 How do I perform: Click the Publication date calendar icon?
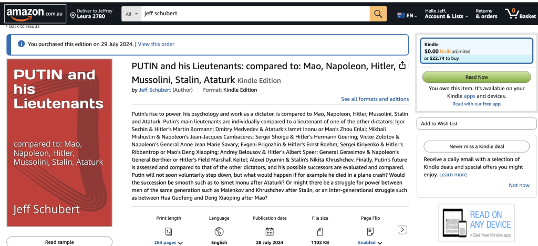click(270, 231)
